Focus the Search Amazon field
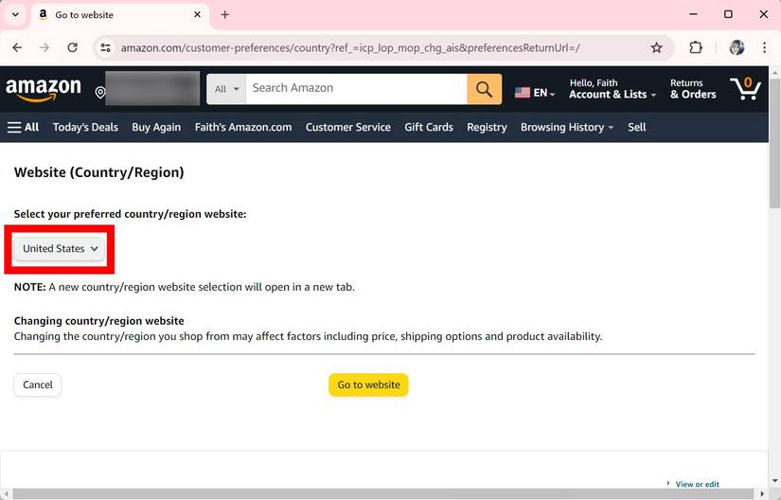Viewport: 781px width, 500px height. click(356, 89)
